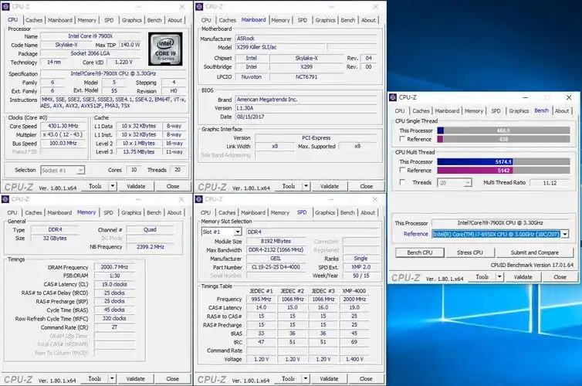Click Close button in the SPD window footer
This screenshot has width=582, height=386.
point(366,379)
